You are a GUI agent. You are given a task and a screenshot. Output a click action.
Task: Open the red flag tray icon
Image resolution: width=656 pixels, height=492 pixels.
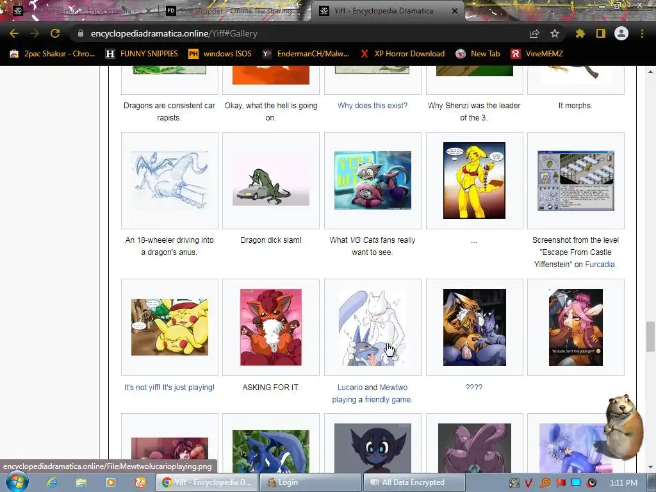[560, 483]
